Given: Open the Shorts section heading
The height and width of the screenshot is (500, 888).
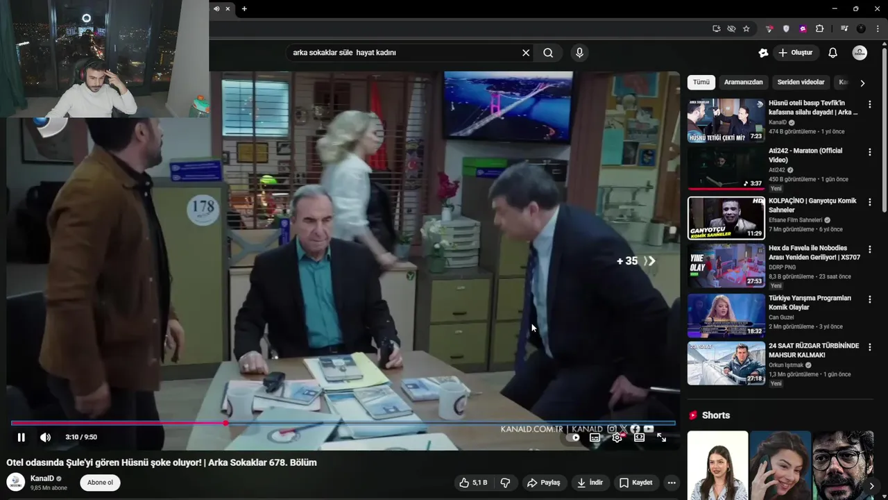Looking at the screenshot, I should (716, 415).
